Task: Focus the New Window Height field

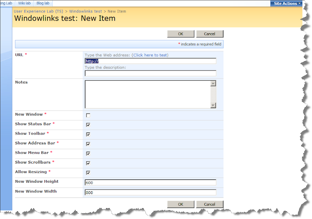Action: (151, 183)
